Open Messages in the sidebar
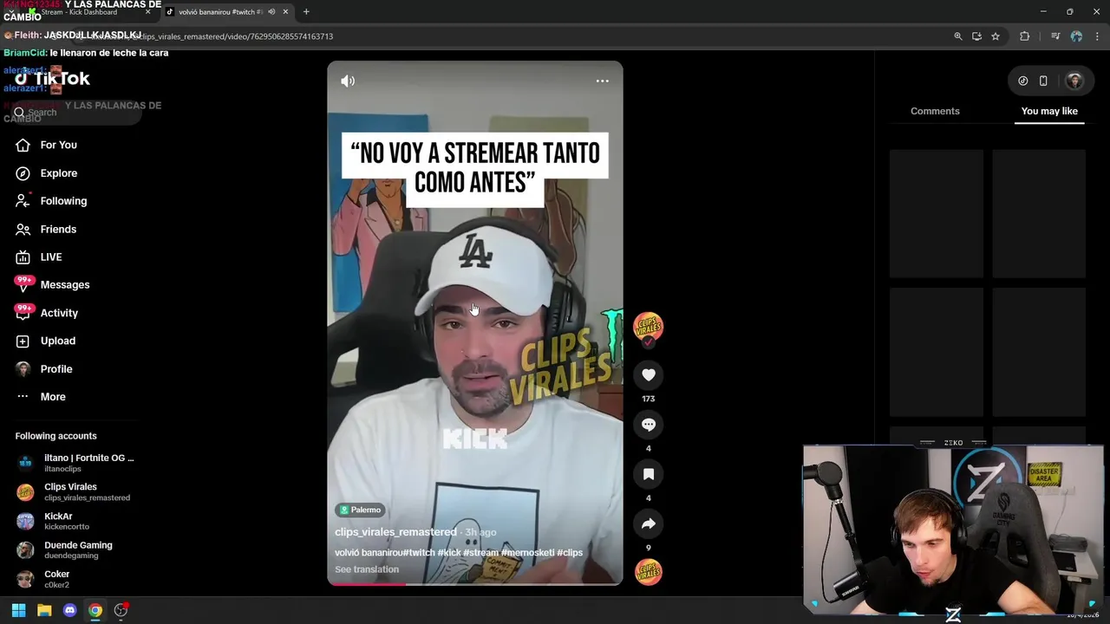This screenshot has height=624, width=1110. pyautogui.click(x=65, y=285)
